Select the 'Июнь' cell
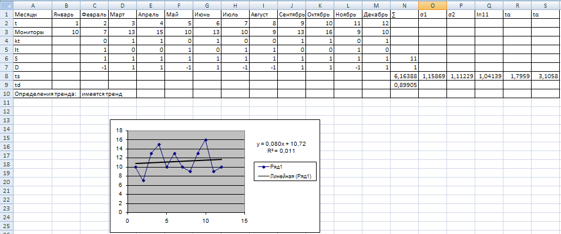Image resolution: width=561 pixels, height=234 pixels. tap(207, 15)
